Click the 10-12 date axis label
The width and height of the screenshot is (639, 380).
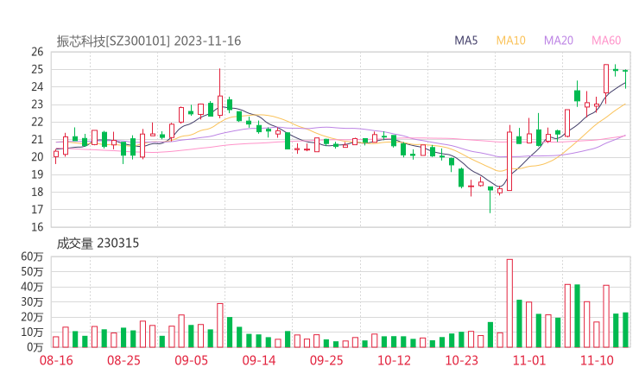[394, 360]
